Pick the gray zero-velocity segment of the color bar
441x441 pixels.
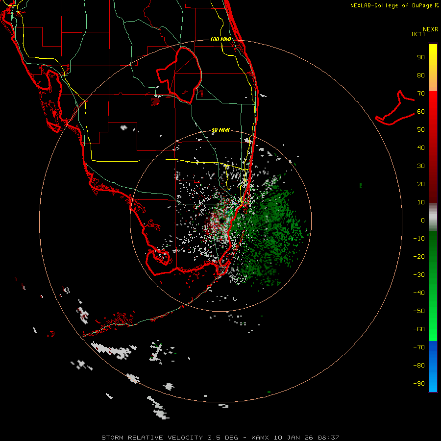[x=433, y=217]
